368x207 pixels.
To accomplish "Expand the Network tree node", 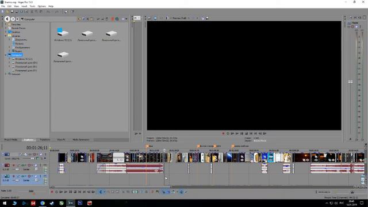I will click(x=6, y=74).
